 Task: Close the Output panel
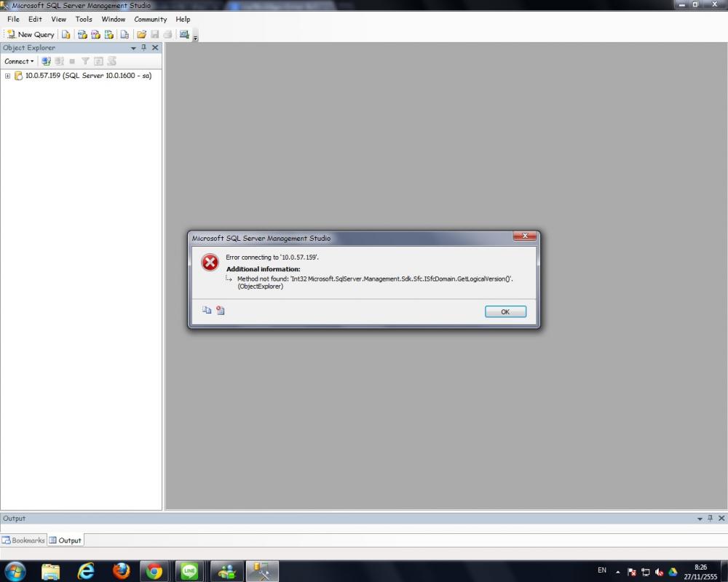[721, 518]
